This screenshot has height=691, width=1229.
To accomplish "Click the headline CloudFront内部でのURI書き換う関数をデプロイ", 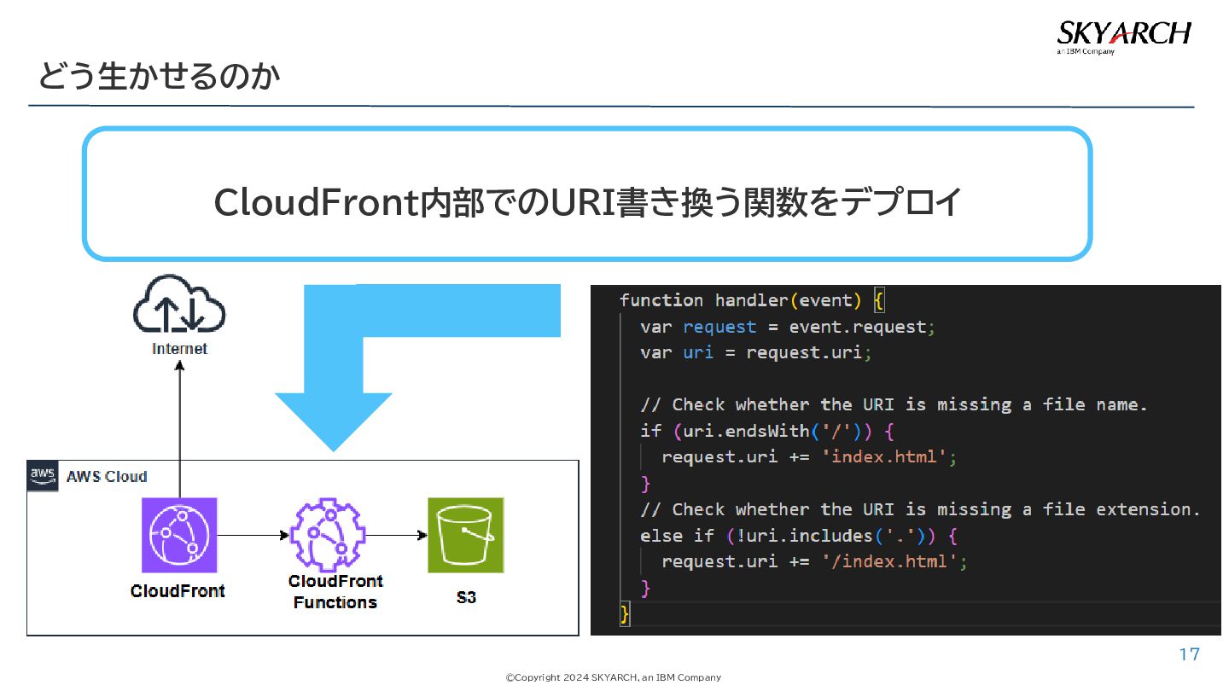I will pyautogui.click(x=588, y=203).
